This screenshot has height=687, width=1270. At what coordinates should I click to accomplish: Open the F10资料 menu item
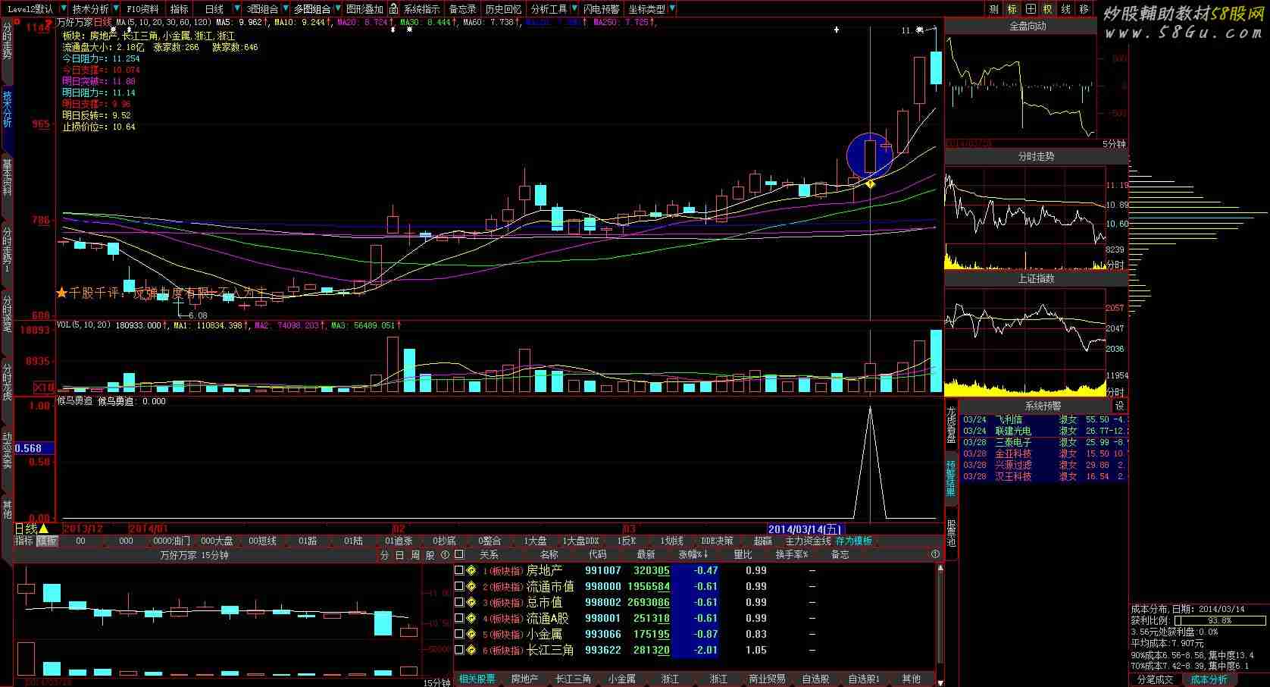[x=142, y=9]
